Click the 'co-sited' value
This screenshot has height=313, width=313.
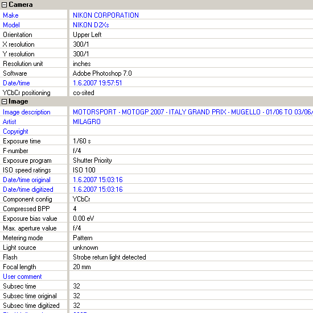(84, 93)
